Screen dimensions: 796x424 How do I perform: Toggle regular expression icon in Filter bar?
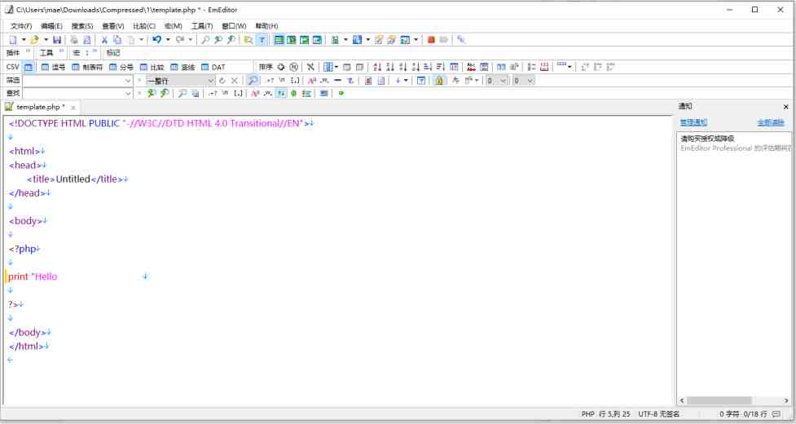pyautogui.click(x=270, y=81)
